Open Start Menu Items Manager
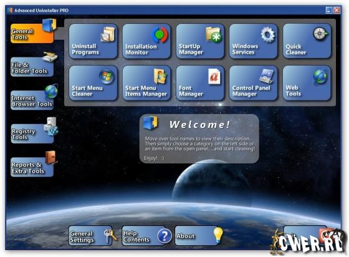Screen dimensions: 349x257 tap(146, 83)
